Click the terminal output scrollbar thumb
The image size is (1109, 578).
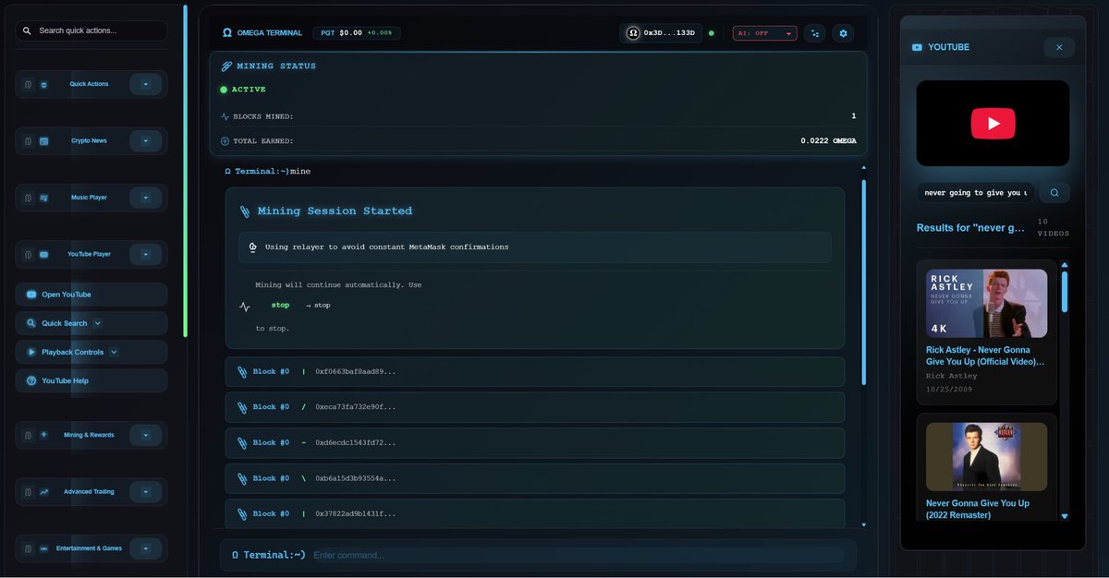click(864, 282)
